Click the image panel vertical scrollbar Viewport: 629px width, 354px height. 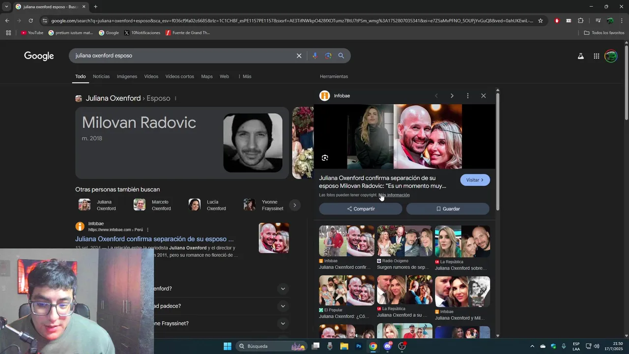point(498,152)
